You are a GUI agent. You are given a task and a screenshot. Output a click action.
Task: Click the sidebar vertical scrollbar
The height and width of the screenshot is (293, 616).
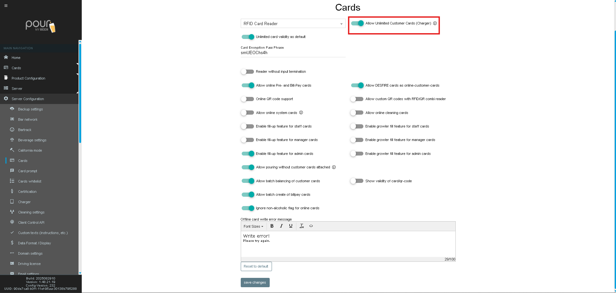coord(80,93)
